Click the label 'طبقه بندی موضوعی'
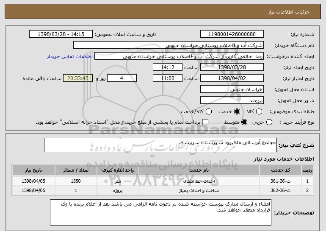326x231 pixels. coord(292,111)
